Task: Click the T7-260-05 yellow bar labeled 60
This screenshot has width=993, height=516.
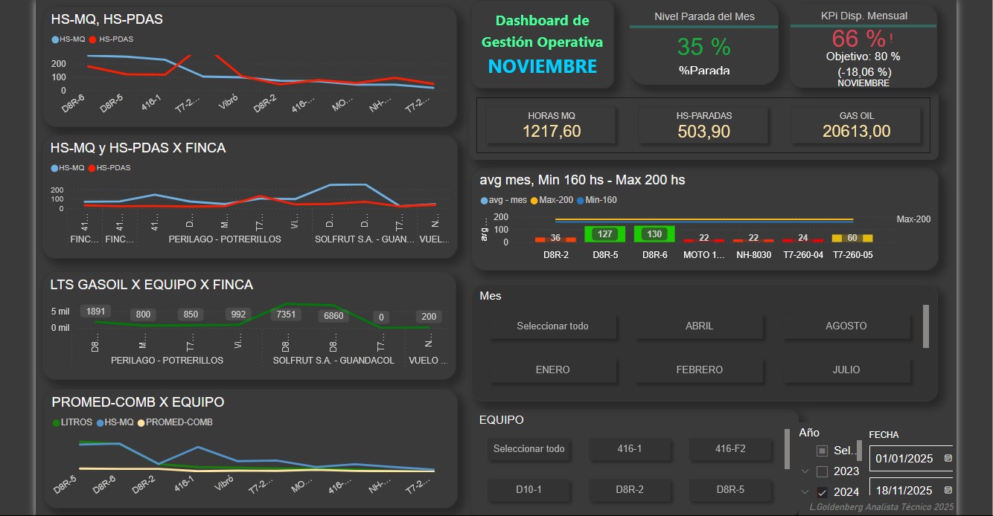Action: (852, 238)
